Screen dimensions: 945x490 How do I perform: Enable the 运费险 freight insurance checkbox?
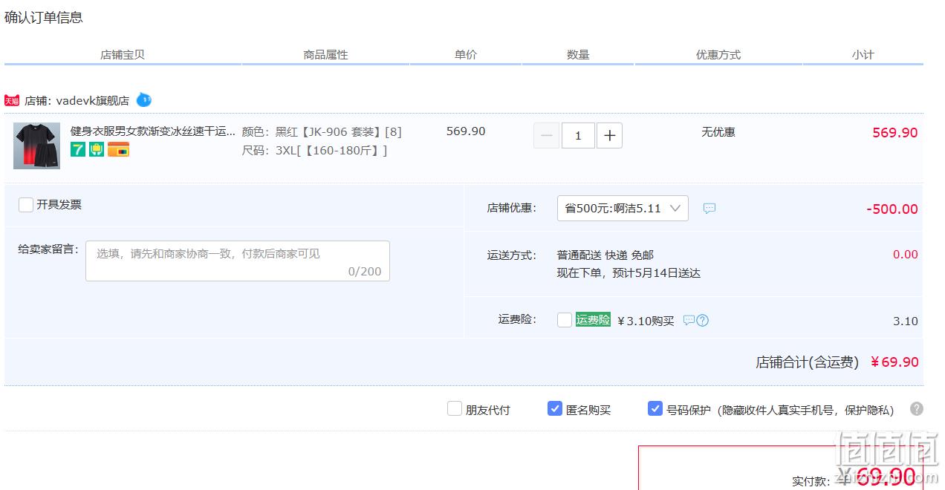[565, 320]
